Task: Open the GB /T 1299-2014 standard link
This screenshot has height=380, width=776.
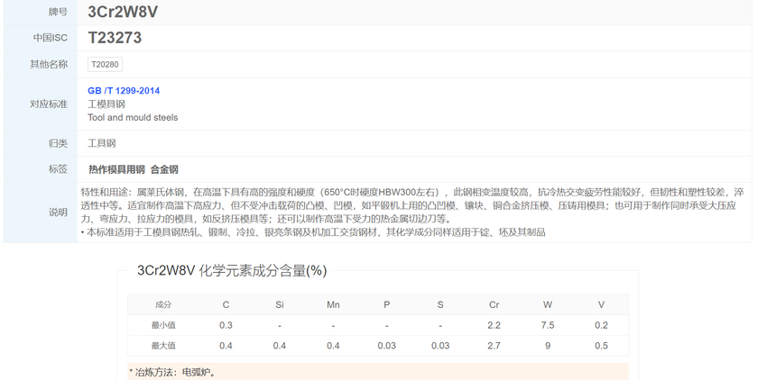Action: [124, 90]
